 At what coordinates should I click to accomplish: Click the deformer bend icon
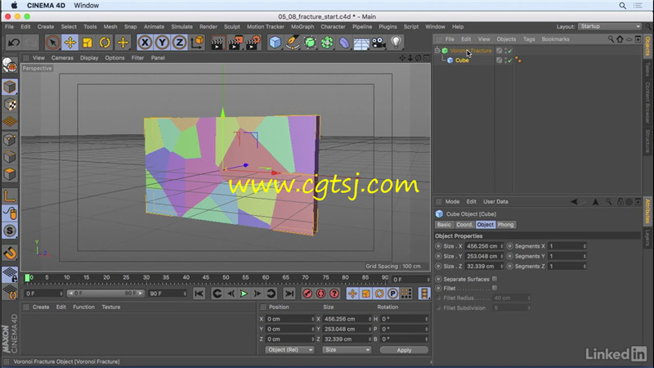coord(344,43)
